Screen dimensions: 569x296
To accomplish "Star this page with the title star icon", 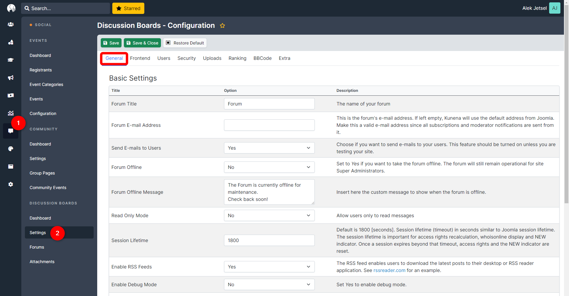I will click(x=222, y=25).
